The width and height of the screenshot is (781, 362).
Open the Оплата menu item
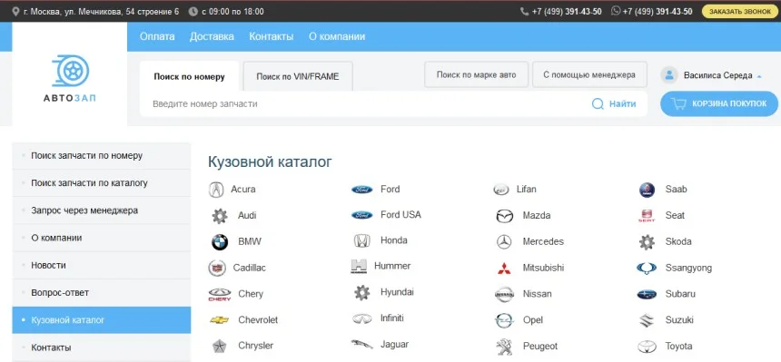click(x=157, y=36)
